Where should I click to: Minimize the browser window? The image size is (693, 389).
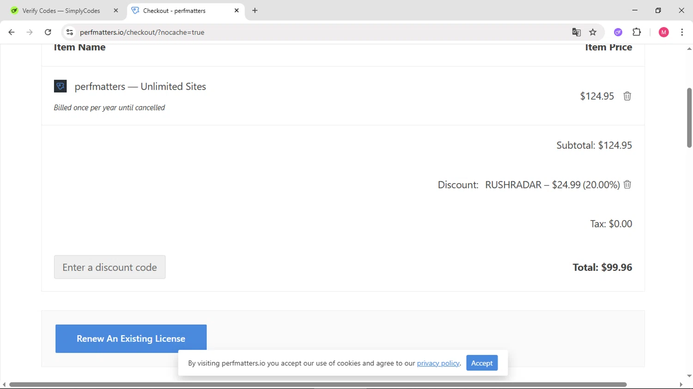(x=635, y=10)
